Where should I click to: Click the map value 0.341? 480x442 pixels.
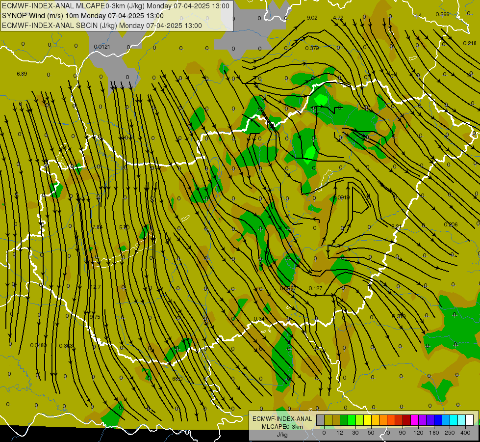pyautogui.click(x=260, y=319)
